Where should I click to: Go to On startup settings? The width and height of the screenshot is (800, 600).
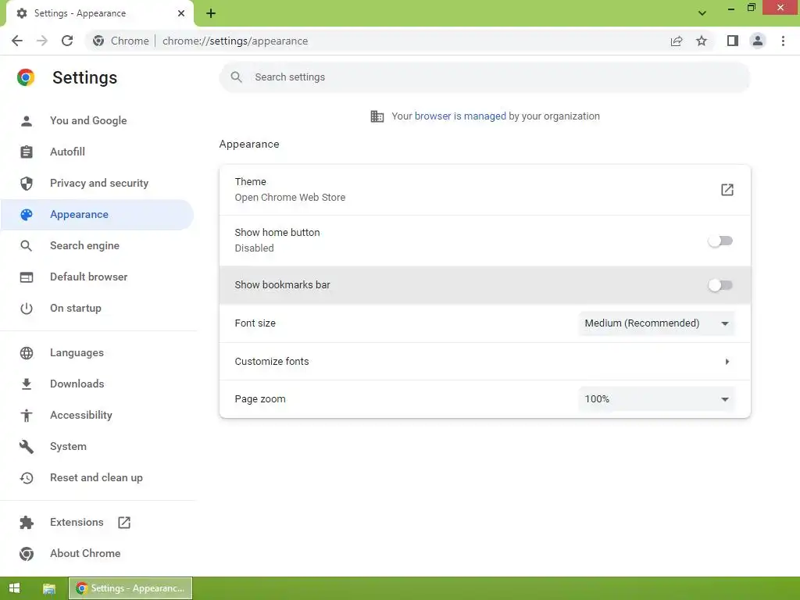(x=76, y=309)
